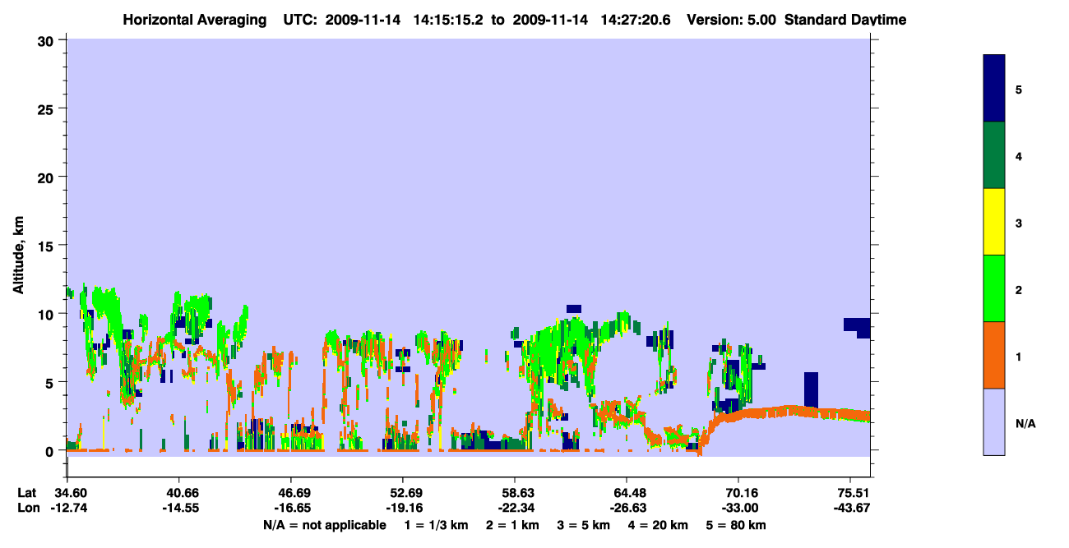Click the longitude value -26.63
Image resolution: width=1069 pixels, height=548 pixels.
(627, 509)
